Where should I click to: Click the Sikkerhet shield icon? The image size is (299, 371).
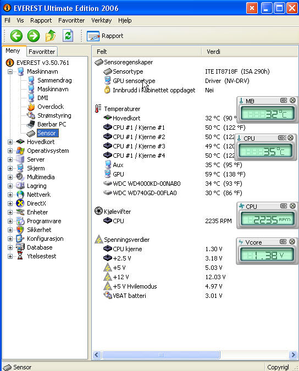click(20, 230)
